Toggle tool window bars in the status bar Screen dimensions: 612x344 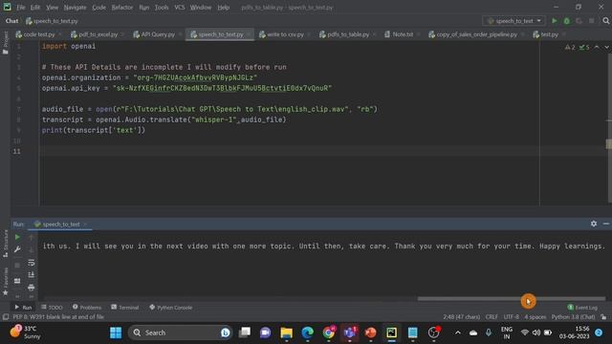[6, 316]
